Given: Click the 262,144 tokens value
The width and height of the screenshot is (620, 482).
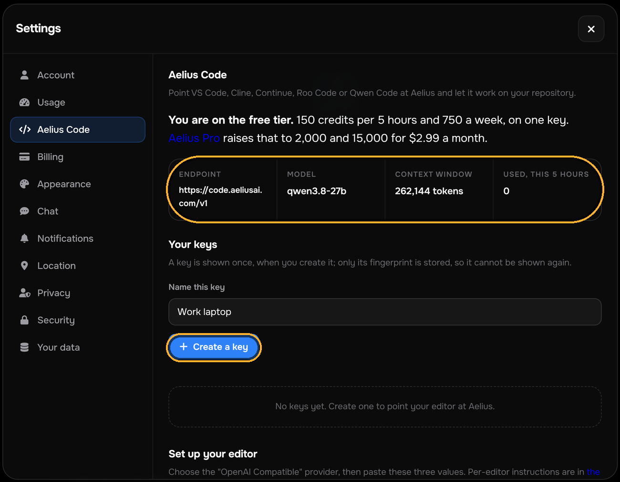Looking at the screenshot, I should pyautogui.click(x=429, y=191).
